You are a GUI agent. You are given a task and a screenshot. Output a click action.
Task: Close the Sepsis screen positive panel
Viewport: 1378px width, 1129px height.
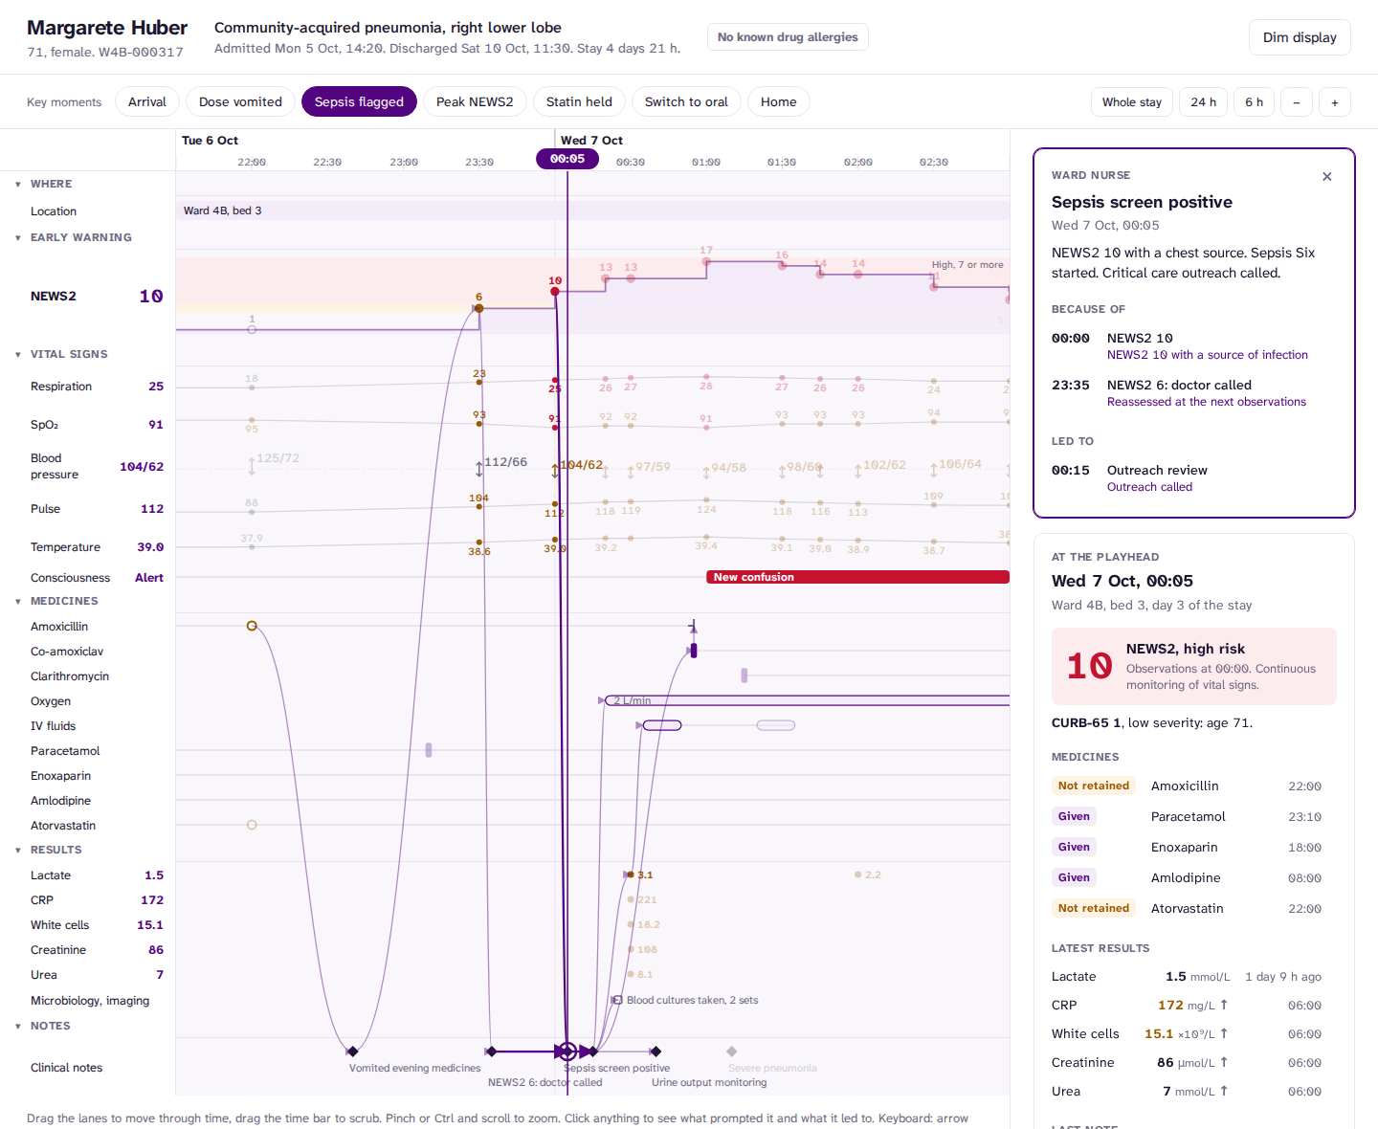pyautogui.click(x=1326, y=176)
